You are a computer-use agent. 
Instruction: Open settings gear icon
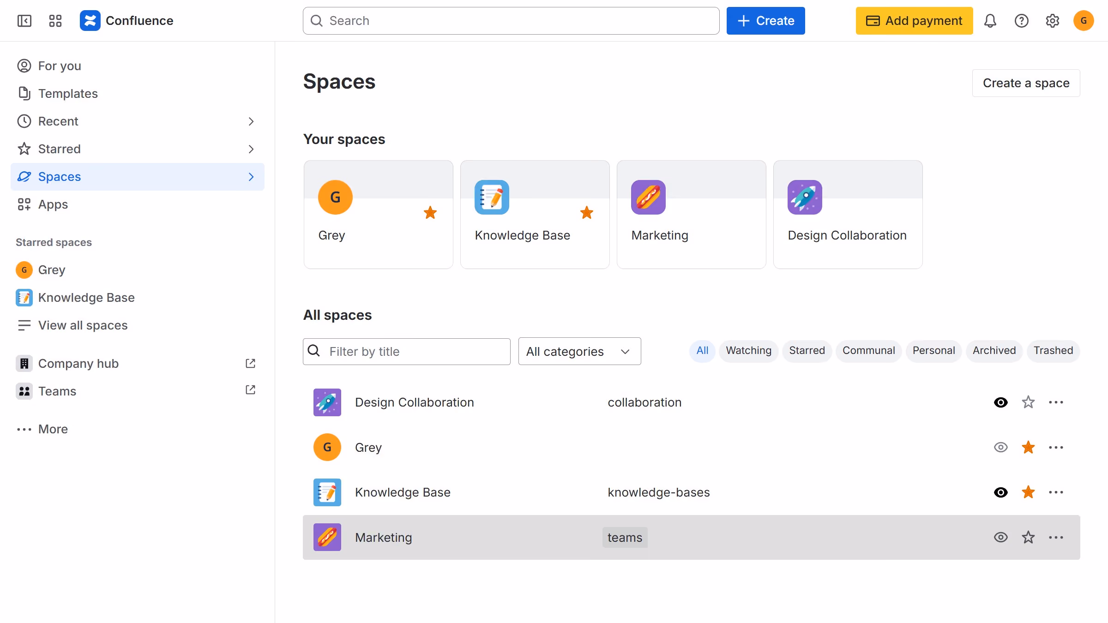tap(1053, 21)
